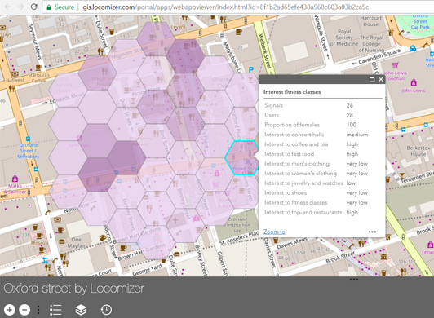Click the 'Brook Street' label

tap(340, 257)
